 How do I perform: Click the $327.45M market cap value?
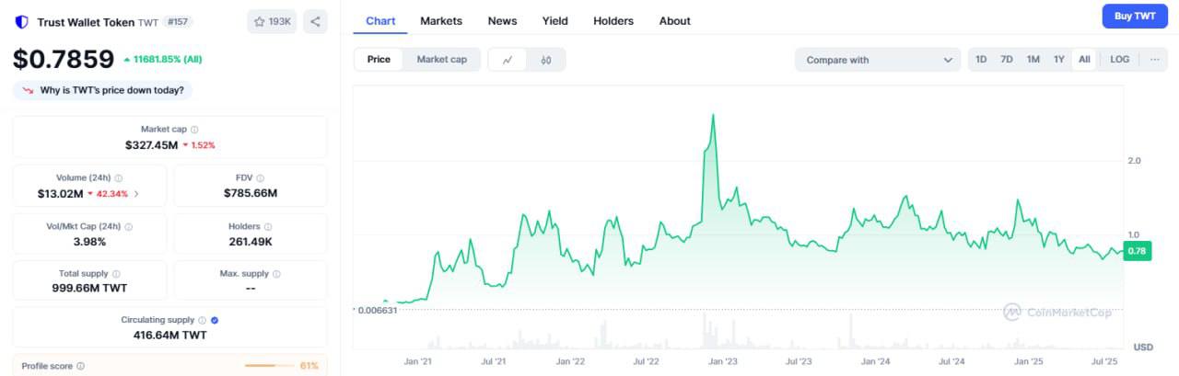(151, 145)
